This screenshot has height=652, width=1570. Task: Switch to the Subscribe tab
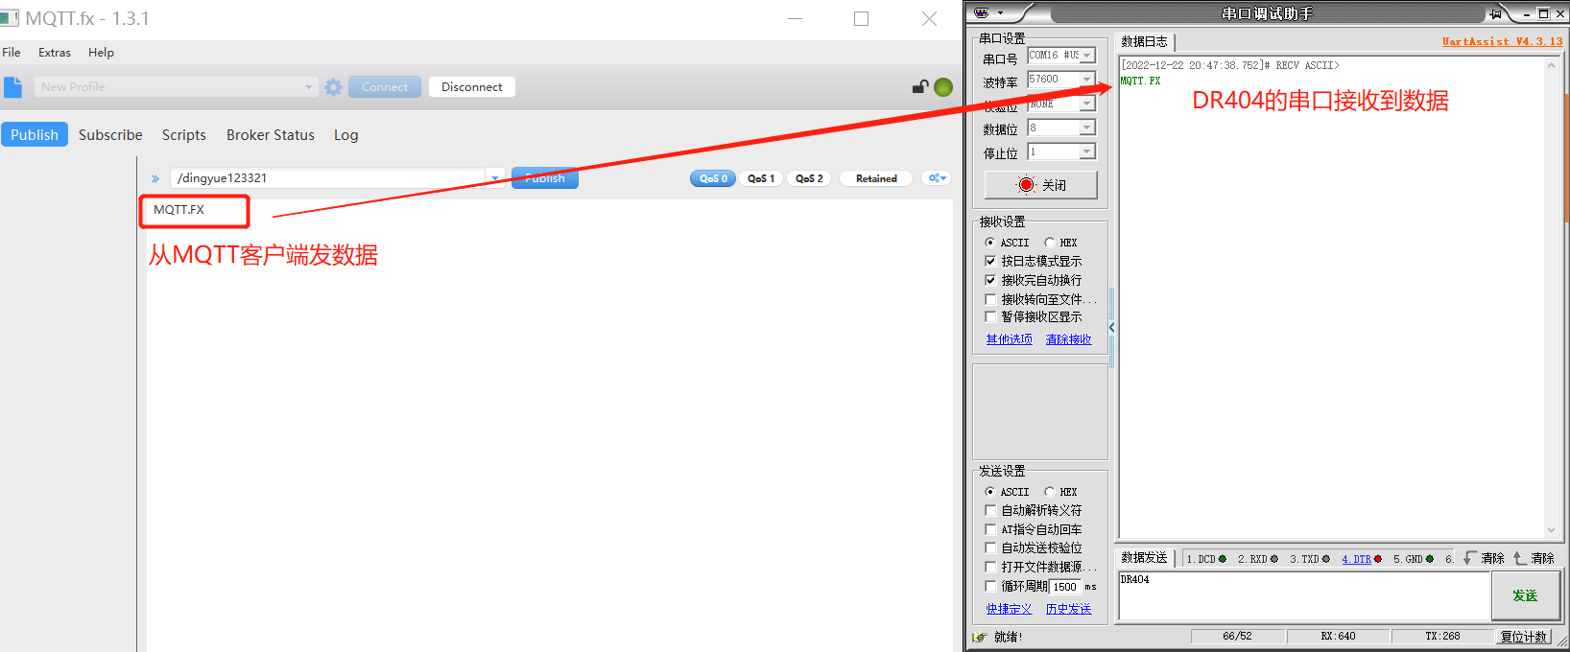pyautogui.click(x=110, y=135)
